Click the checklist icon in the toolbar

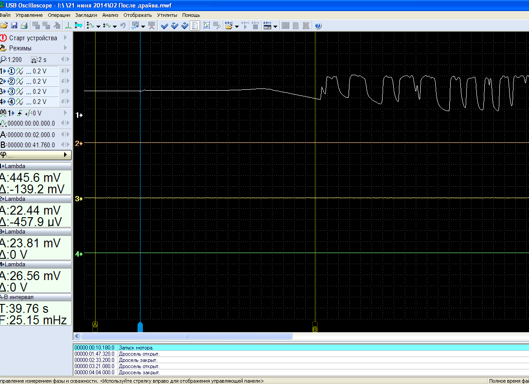(x=195, y=26)
